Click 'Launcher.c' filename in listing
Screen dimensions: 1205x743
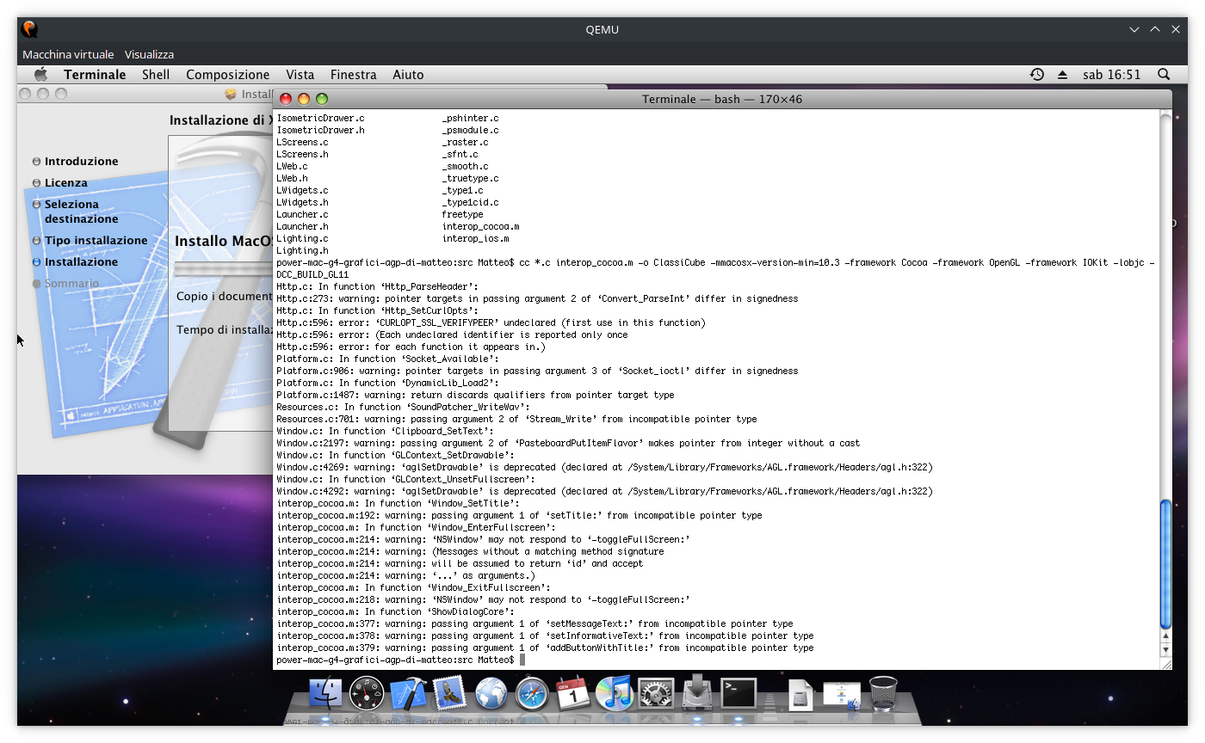click(302, 214)
